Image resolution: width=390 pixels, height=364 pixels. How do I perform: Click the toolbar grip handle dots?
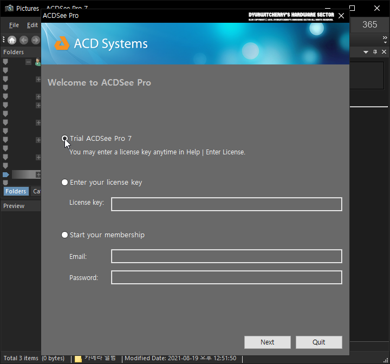(x=3, y=40)
